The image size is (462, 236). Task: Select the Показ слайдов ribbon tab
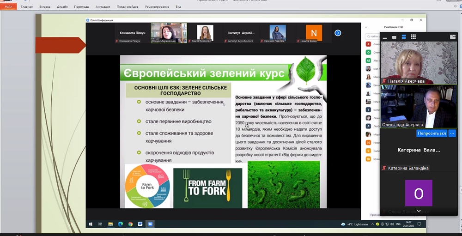(128, 7)
